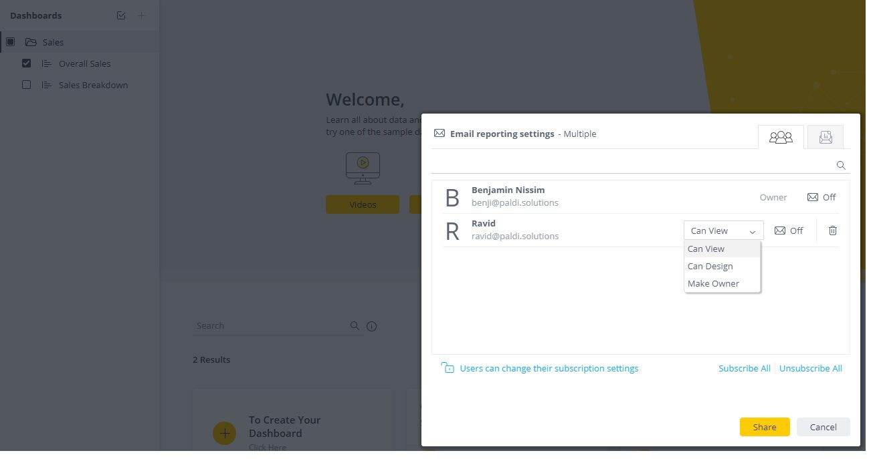Open the Can View permission dropdown for Ravid

[x=723, y=230]
